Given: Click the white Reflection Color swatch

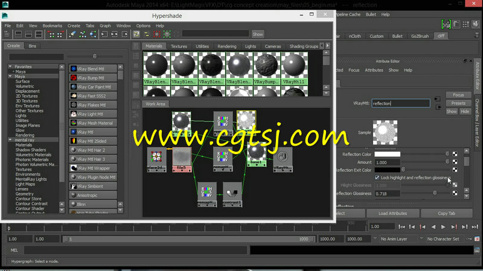Looking at the screenshot, I should point(387,154).
